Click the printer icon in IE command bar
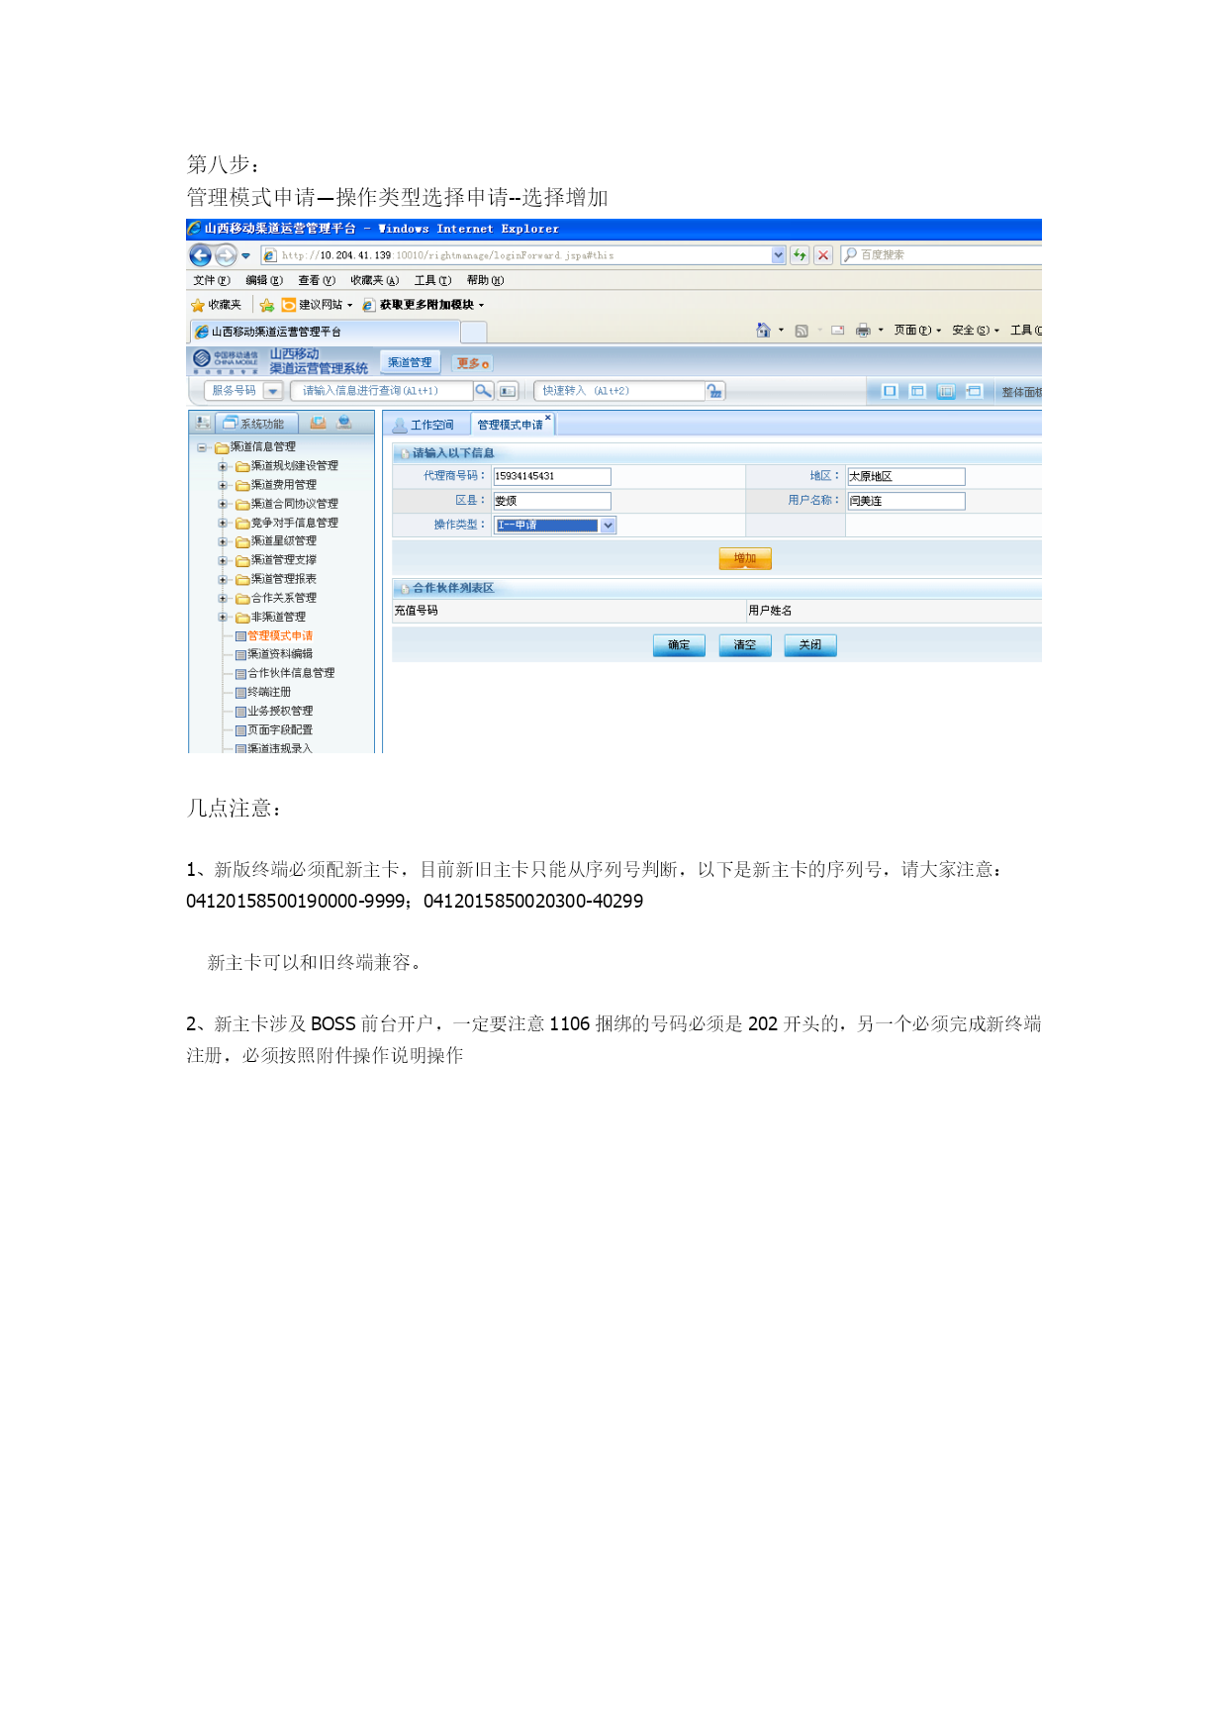1228x1736 pixels. click(x=863, y=331)
